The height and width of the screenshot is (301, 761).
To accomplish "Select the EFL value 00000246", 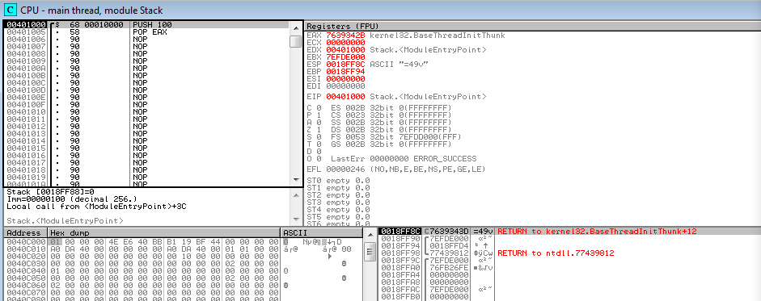I will pos(345,169).
